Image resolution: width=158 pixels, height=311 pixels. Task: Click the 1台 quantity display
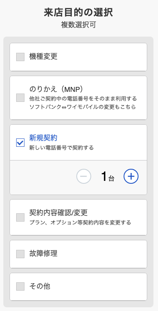tap(107, 177)
